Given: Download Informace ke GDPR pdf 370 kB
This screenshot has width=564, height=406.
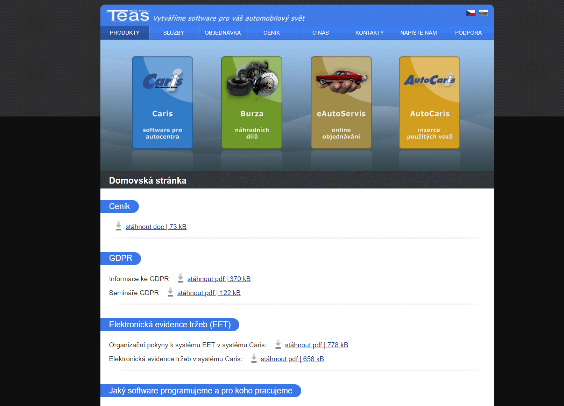Looking at the screenshot, I should click(x=219, y=279).
